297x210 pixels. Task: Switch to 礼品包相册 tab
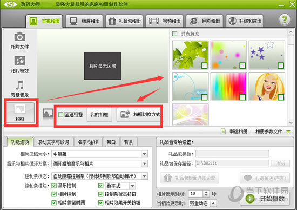pos(124,21)
